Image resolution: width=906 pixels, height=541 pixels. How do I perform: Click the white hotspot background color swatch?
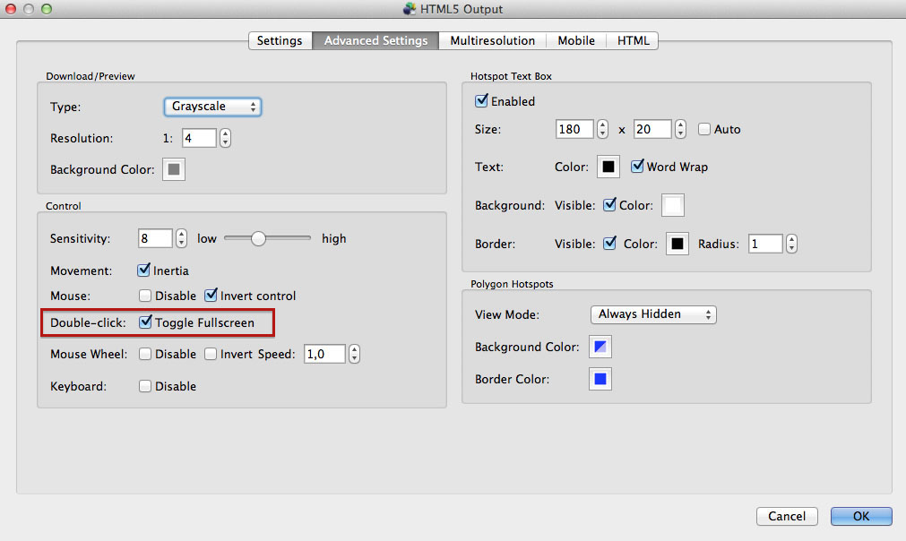pyautogui.click(x=673, y=205)
